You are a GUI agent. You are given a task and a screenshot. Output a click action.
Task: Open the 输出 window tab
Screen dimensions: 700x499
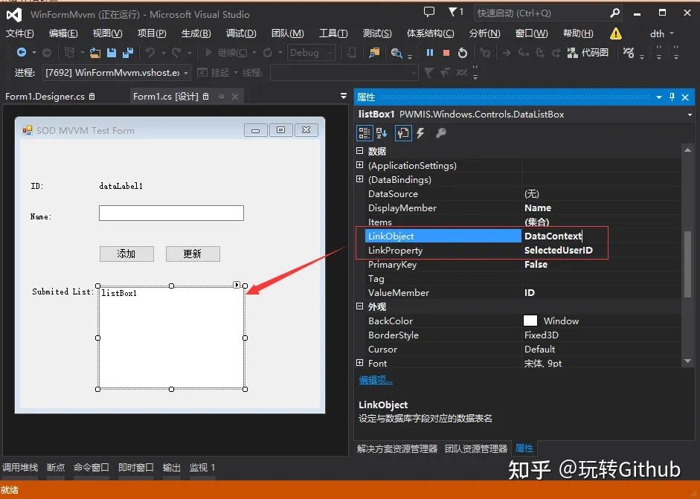[x=171, y=467]
